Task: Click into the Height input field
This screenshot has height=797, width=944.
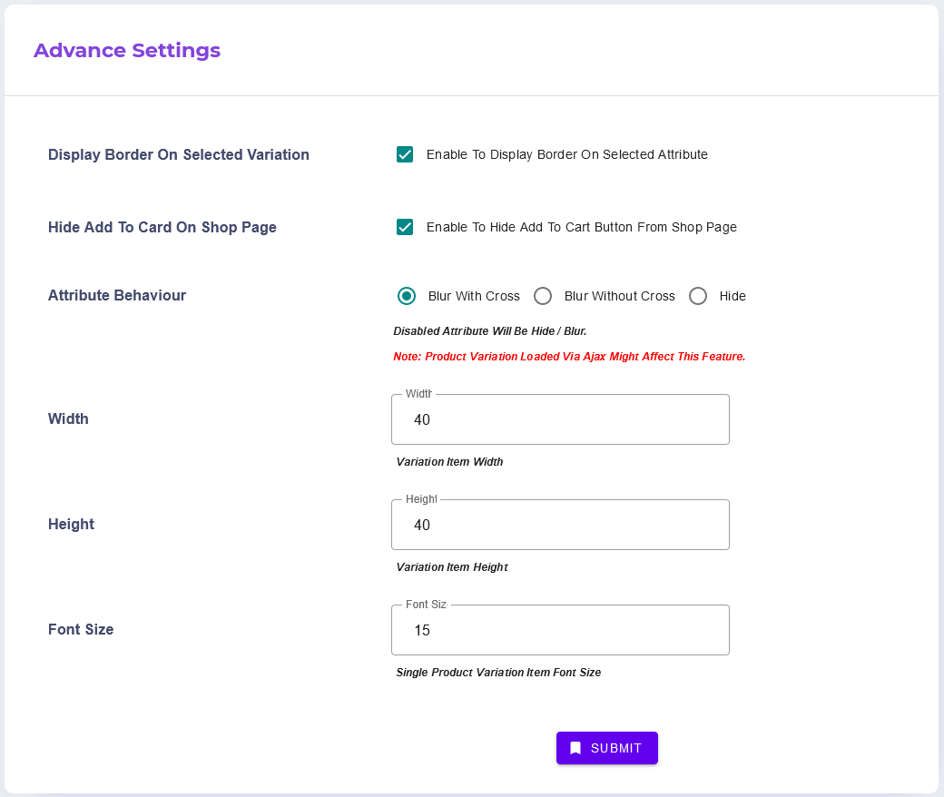Action: coord(560,526)
